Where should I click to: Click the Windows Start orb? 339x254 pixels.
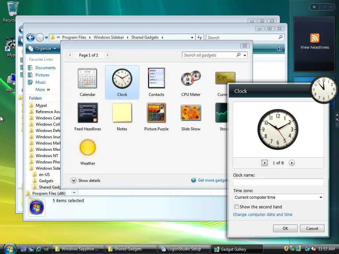[x=10, y=249]
